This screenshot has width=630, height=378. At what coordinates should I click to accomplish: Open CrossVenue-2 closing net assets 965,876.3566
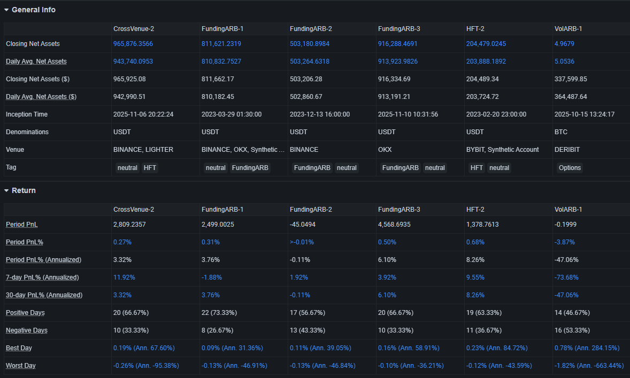tap(133, 44)
